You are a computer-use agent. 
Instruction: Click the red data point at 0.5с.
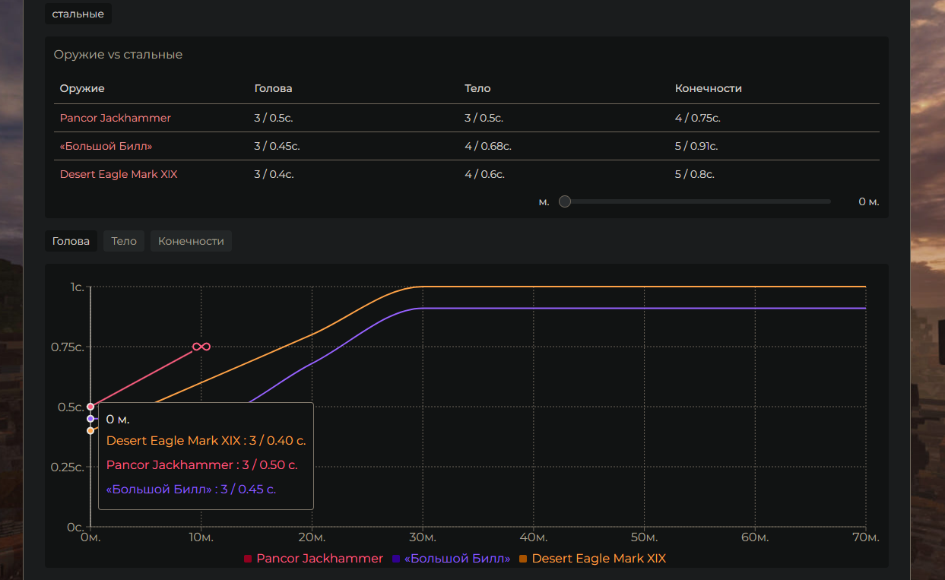pos(90,407)
